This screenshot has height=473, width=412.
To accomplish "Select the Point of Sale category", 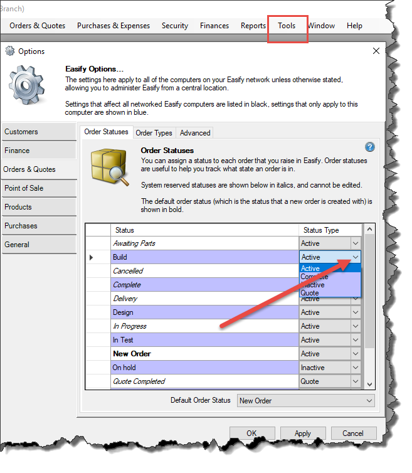I will point(39,188).
